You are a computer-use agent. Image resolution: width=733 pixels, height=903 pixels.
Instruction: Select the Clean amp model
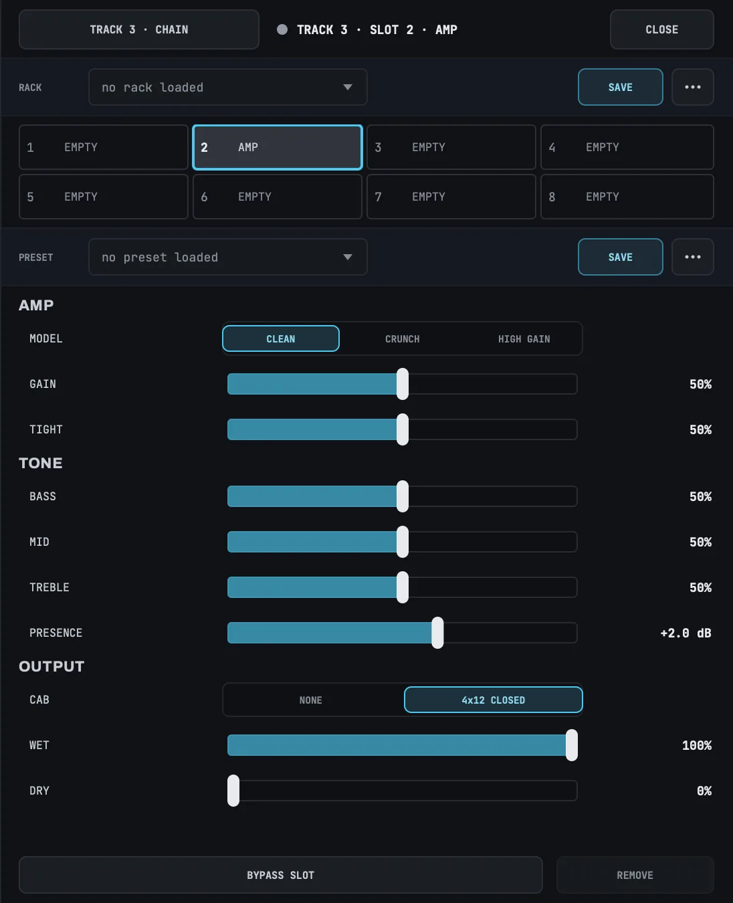click(x=281, y=338)
